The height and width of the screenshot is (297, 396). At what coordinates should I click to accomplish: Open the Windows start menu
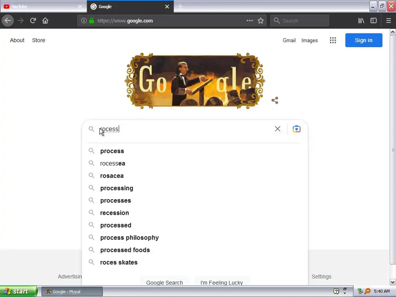[x=19, y=291]
